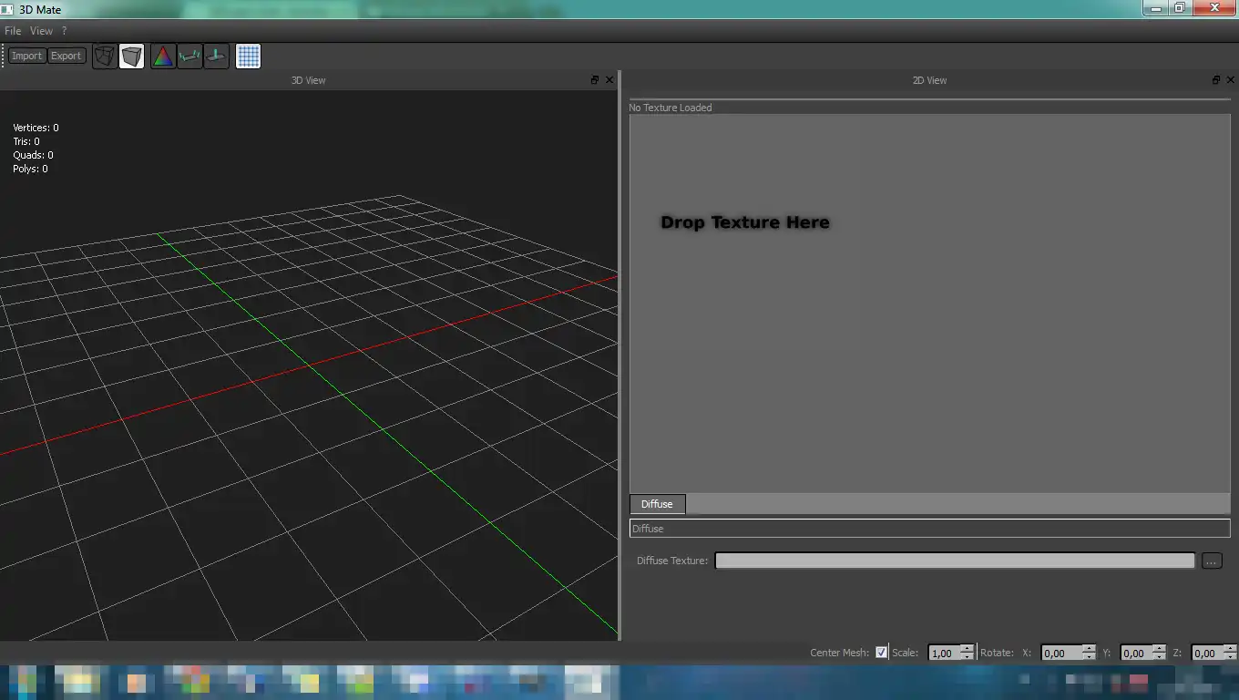Click the Tris: 0 counter text
Viewport: 1239px width, 700px height.
pyautogui.click(x=26, y=141)
